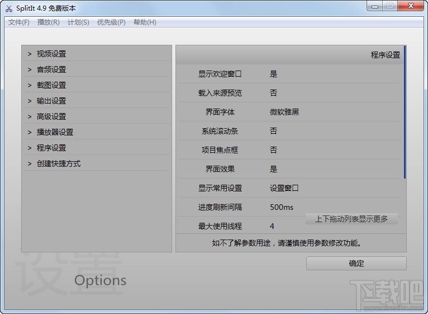Open the 计划(S) menu
This screenshot has width=428, height=314.
coord(78,22)
